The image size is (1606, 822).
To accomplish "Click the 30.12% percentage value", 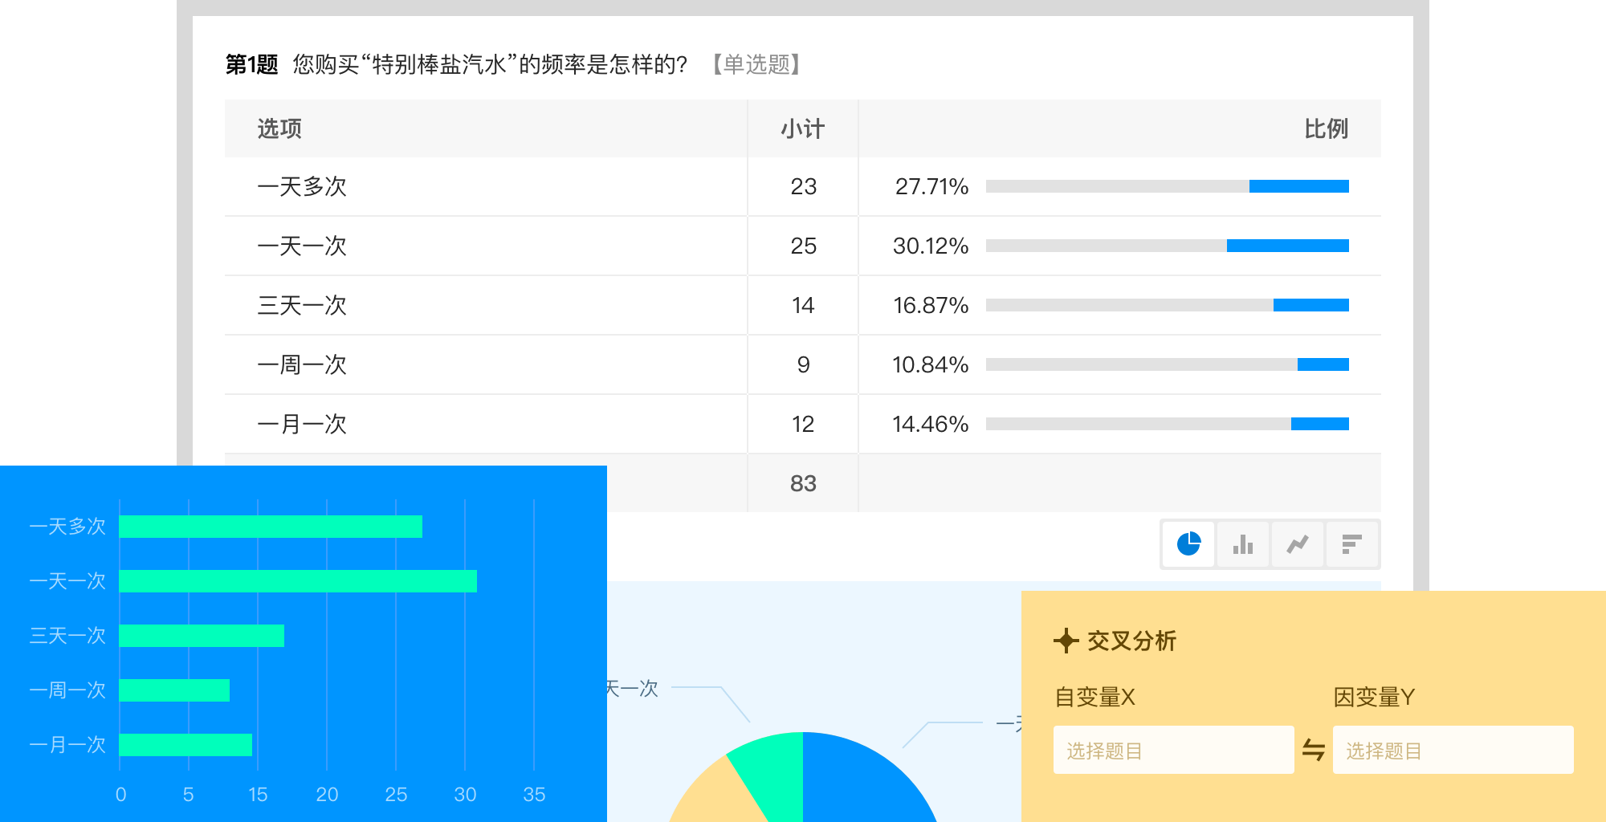I will pyautogui.click(x=931, y=246).
